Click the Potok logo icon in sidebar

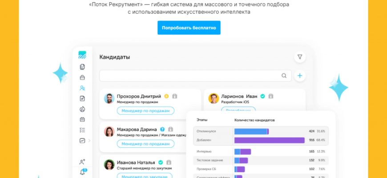(82, 55)
